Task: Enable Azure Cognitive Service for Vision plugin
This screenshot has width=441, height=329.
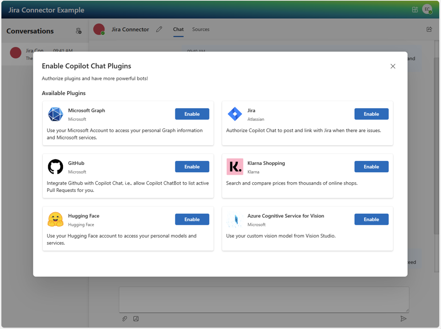Action: pos(371,219)
